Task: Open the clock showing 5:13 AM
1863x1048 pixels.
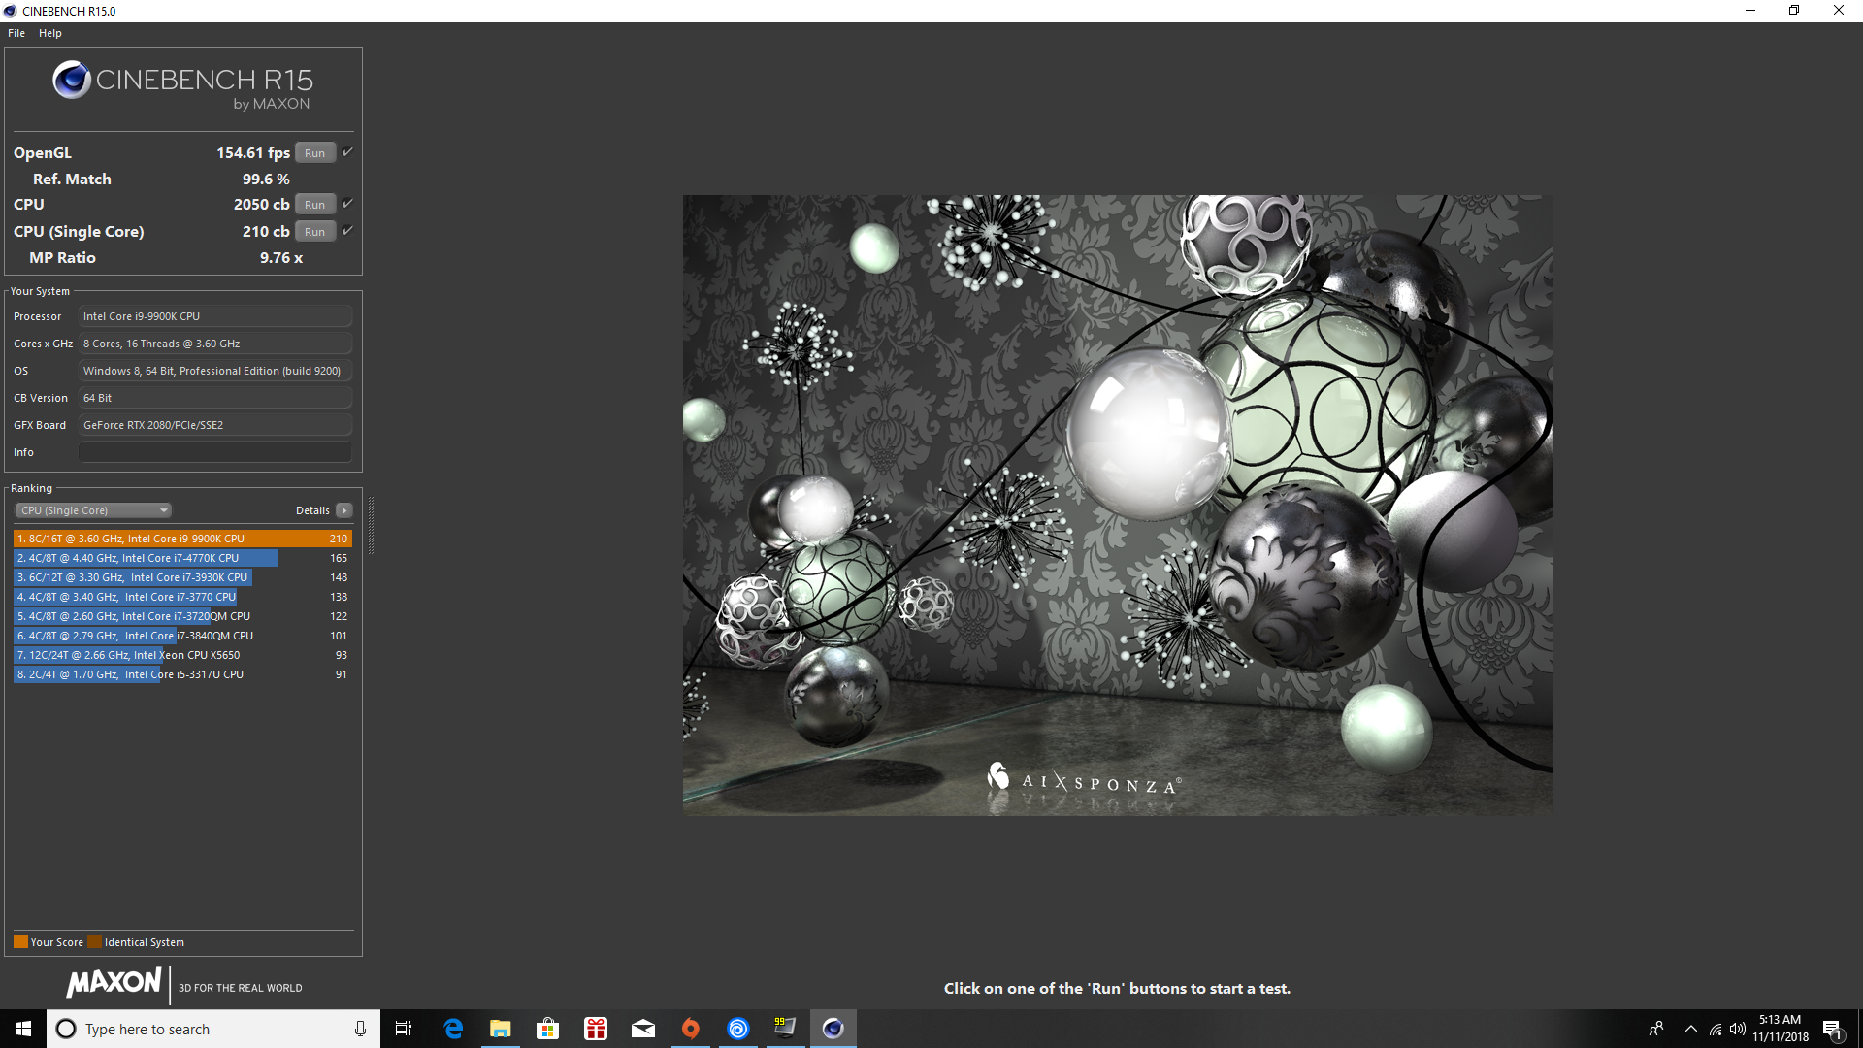Action: 1780,1029
